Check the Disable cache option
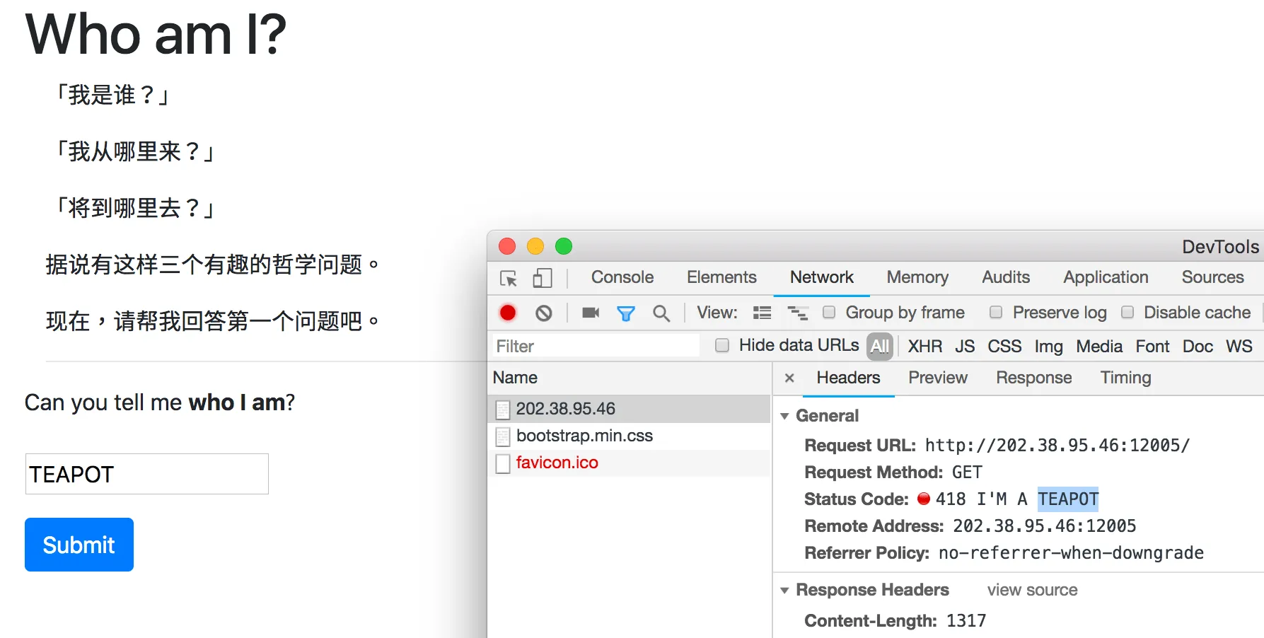This screenshot has height=638, width=1264. click(1127, 312)
